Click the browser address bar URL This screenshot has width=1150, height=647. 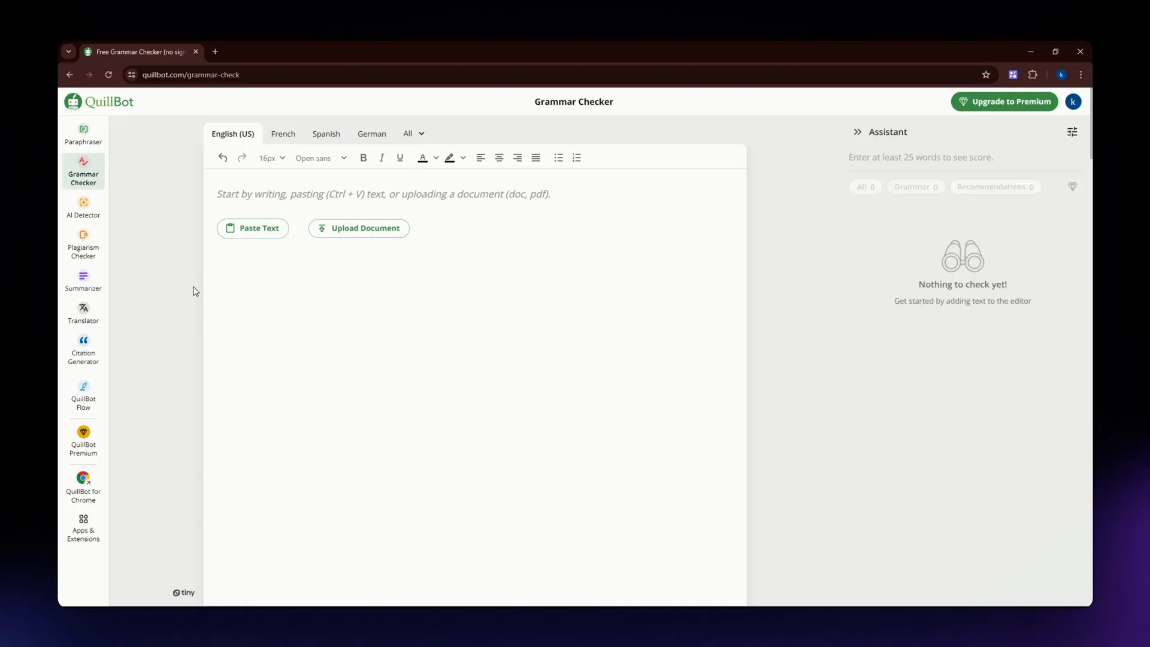tap(190, 75)
